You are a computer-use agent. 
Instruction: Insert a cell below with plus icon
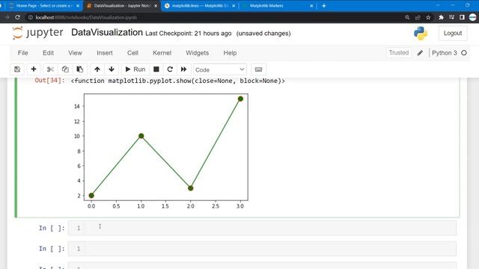(34, 69)
